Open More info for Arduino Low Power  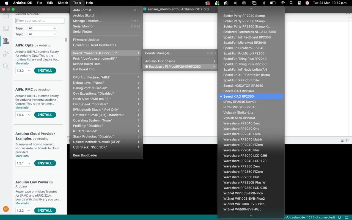point(22,204)
